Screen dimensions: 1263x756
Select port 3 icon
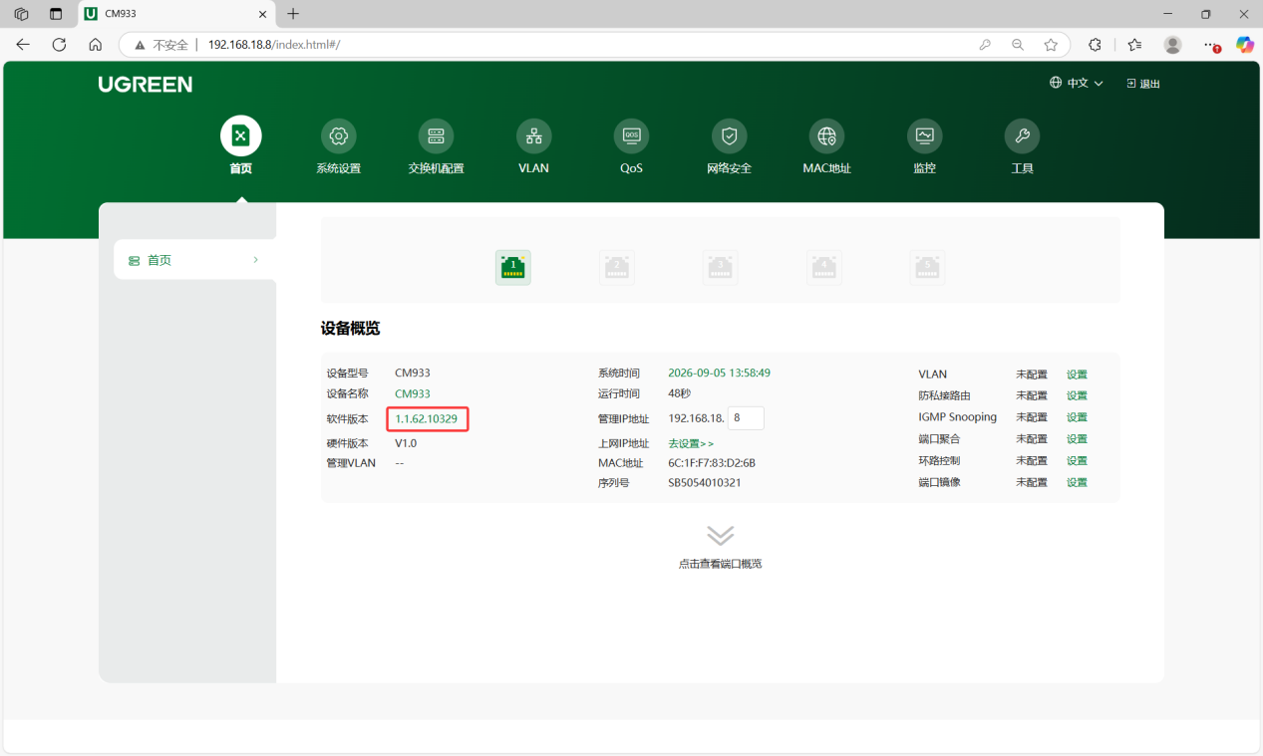click(x=721, y=267)
